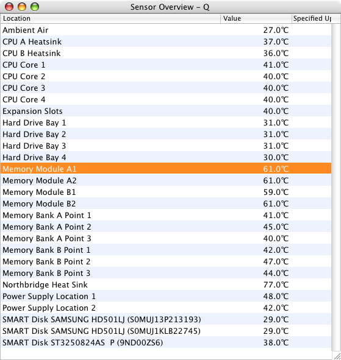This screenshot has width=341, height=360.
Task: Sort by the Location column header
Action: coord(110,18)
